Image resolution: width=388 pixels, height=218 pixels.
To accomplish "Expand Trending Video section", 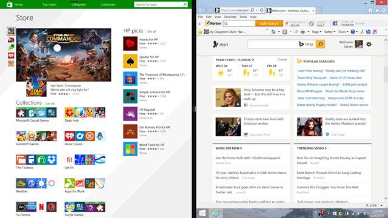I will pyautogui.click(x=312, y=148).
